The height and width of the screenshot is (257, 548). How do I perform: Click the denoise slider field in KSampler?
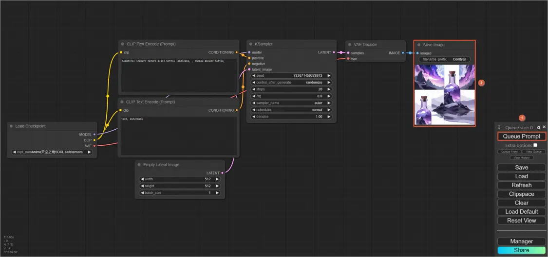(x=291, y=117)
